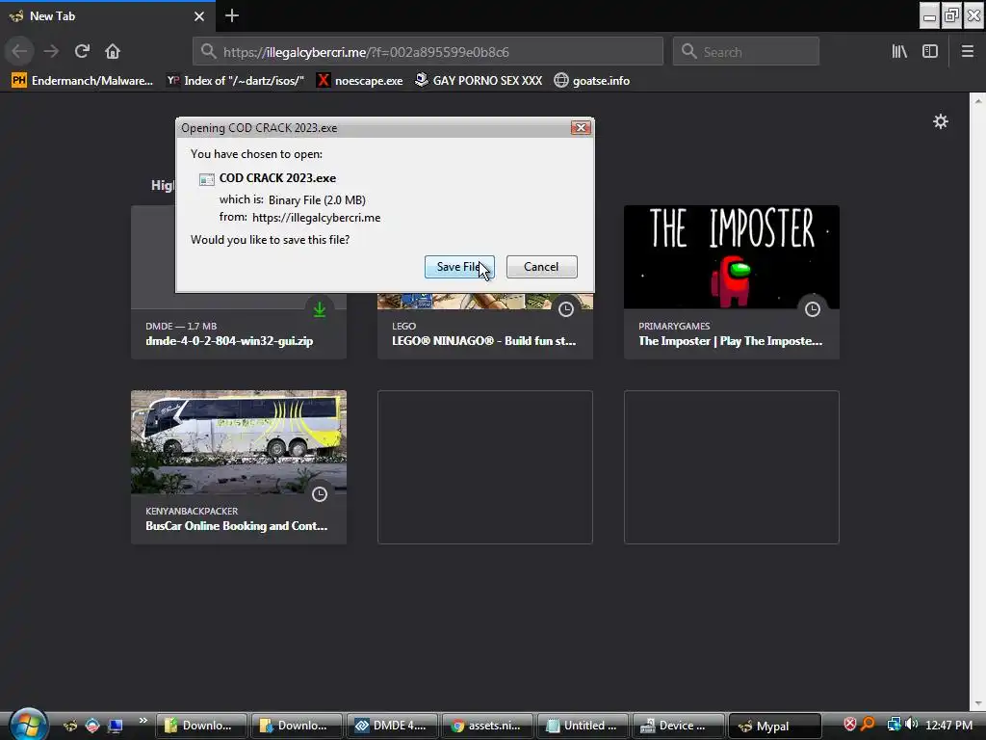This screenshot has height=740, width=986.
Task: Click the volume speaker tray icon
Action: [911, 725]
